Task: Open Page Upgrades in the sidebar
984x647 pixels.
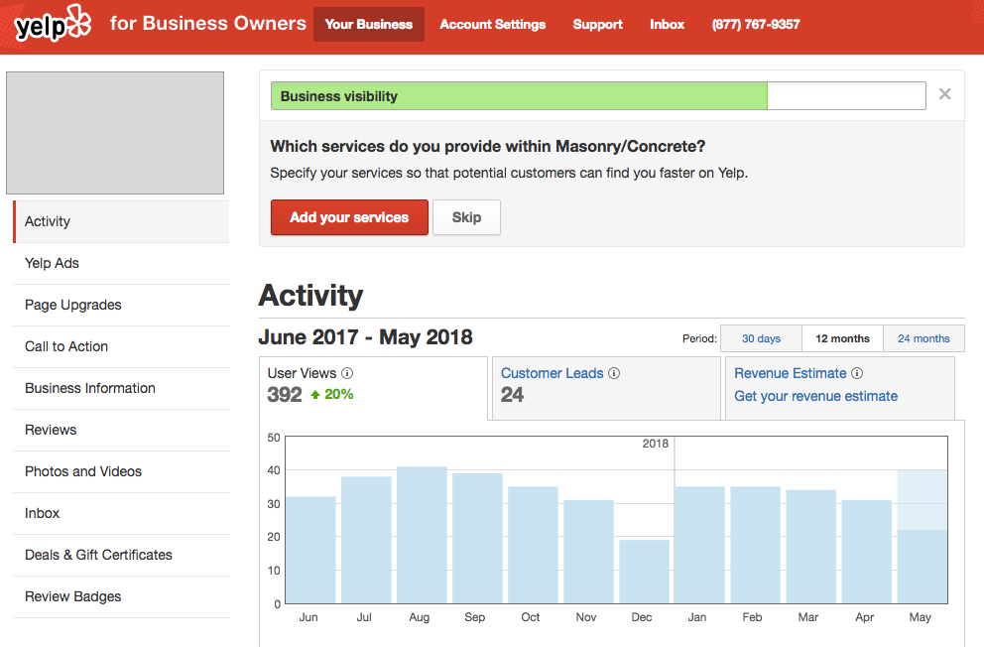Action: click(x=121, y=305)
